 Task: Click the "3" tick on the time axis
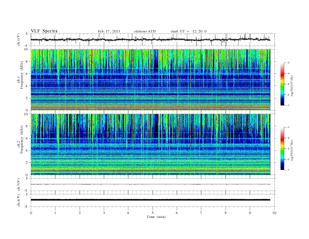(104, 213)
